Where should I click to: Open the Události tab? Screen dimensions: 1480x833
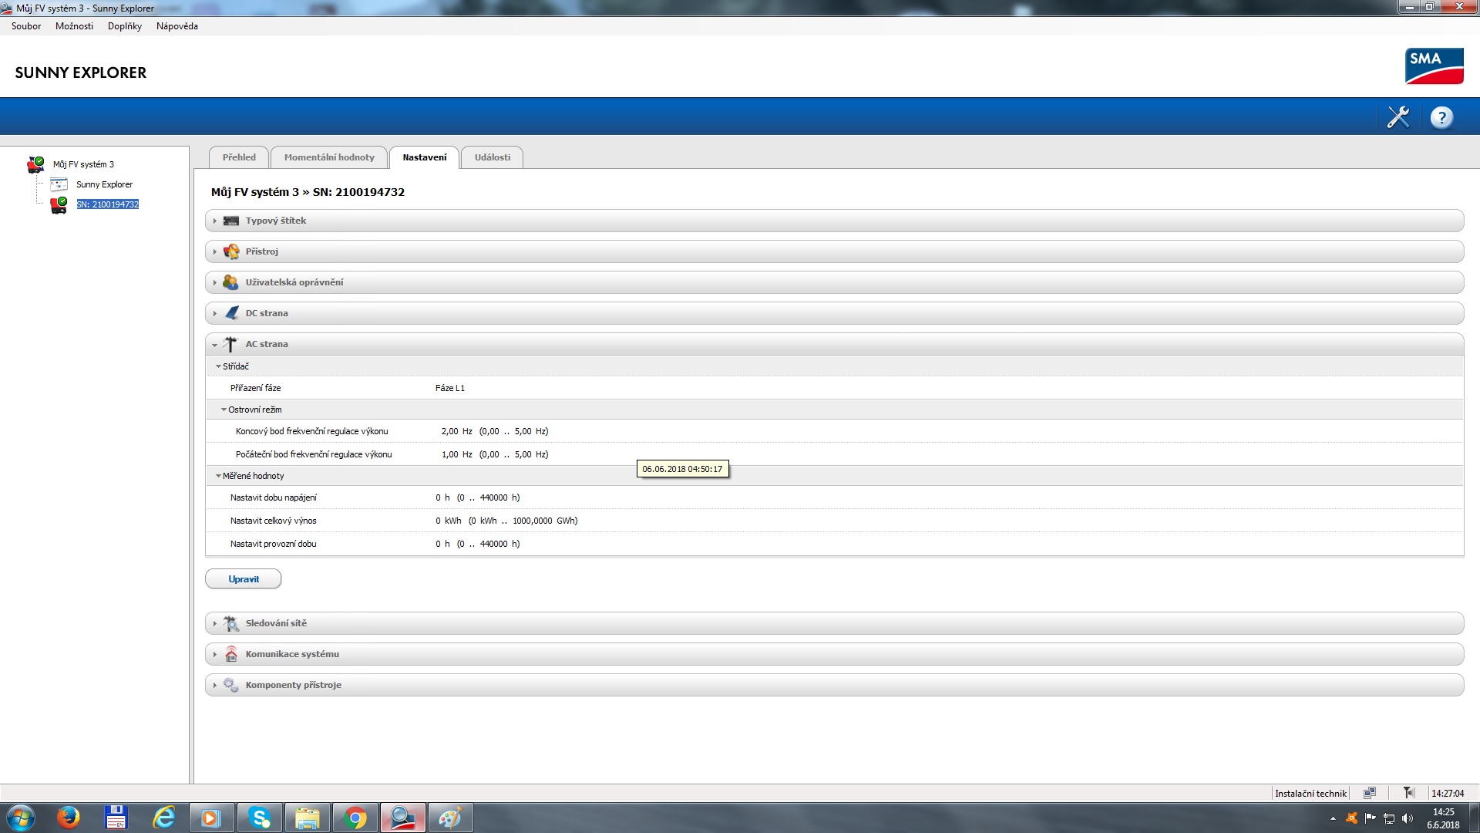pyautogui.click(x=492, y=157)
